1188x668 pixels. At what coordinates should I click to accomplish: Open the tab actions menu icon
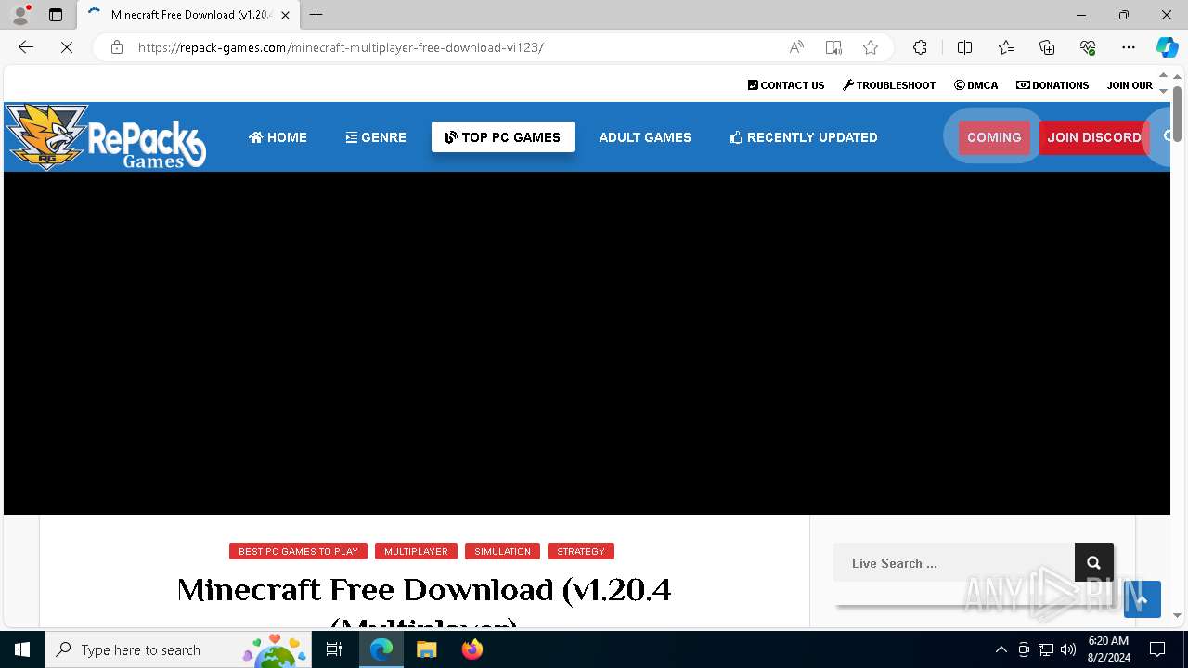tap(56, 15)
